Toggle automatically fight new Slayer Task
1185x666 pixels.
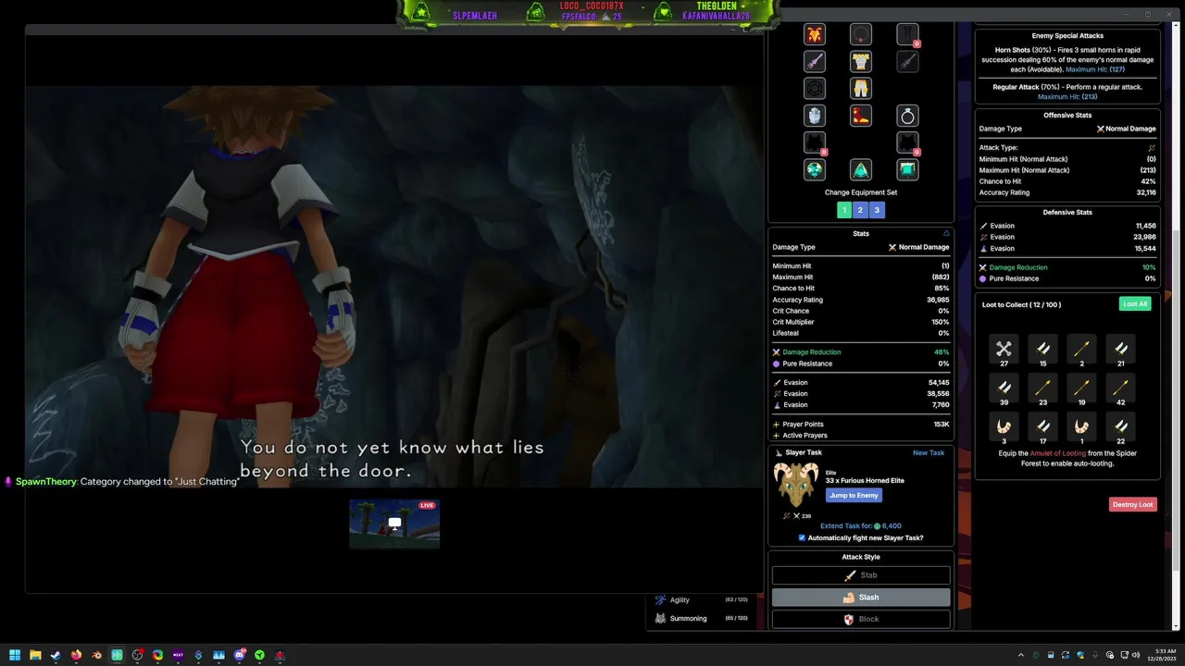point(802,537)
